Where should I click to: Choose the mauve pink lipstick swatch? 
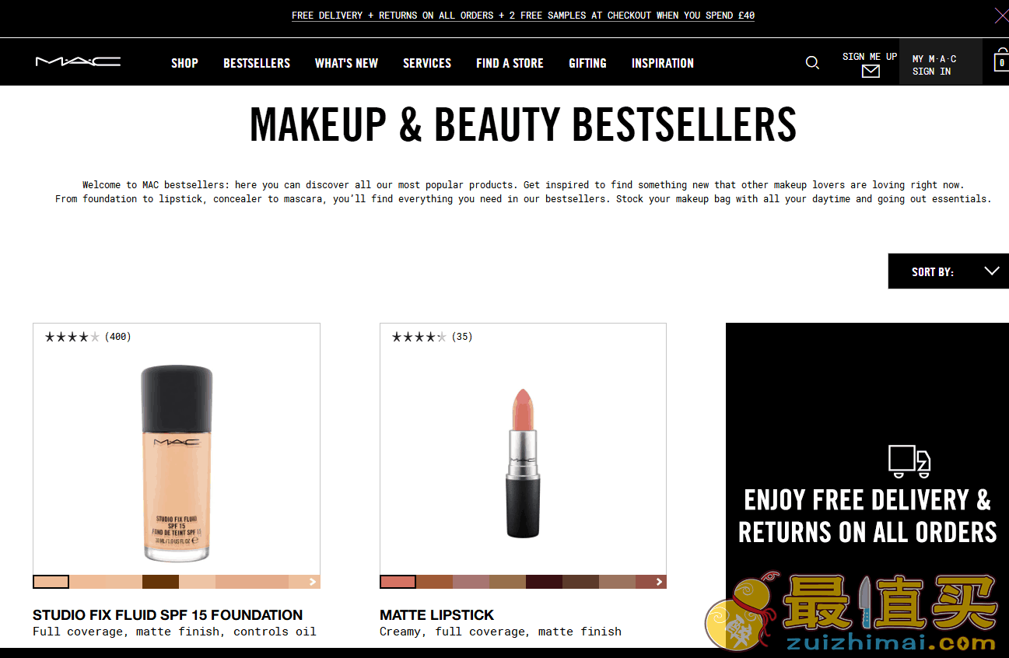[471, 582]
